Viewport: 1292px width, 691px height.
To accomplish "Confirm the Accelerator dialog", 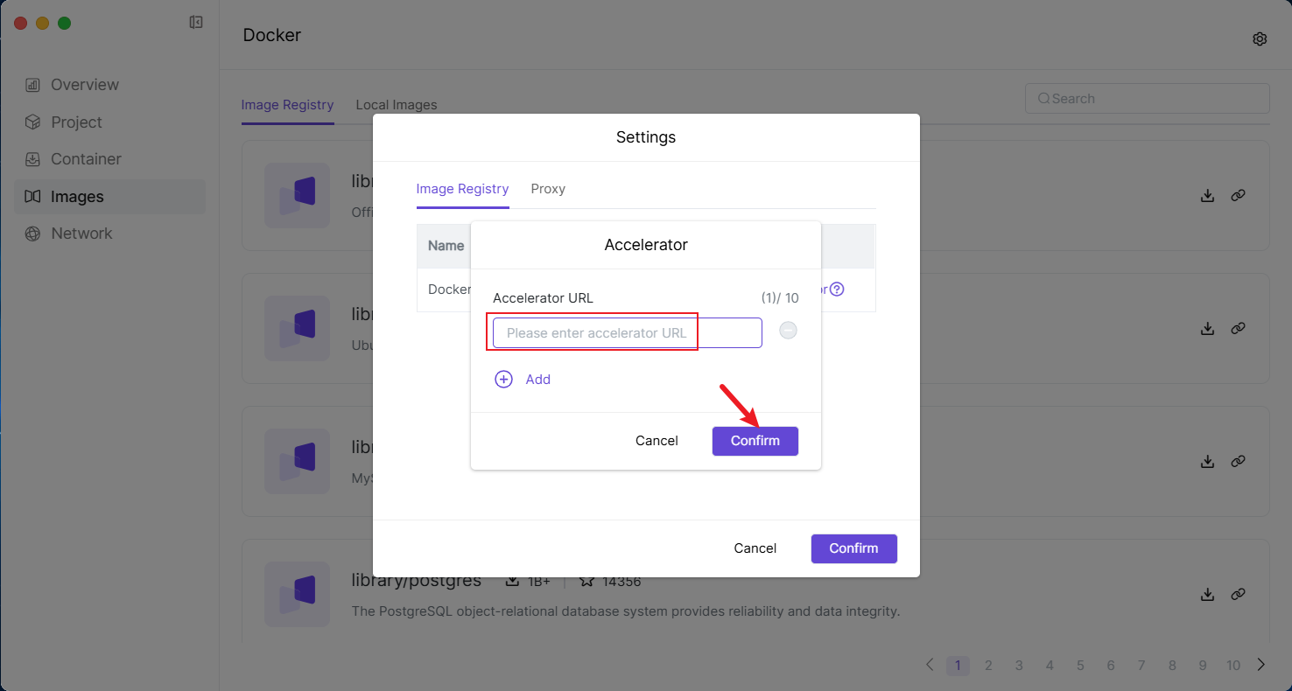I will (x=755, y=441).
